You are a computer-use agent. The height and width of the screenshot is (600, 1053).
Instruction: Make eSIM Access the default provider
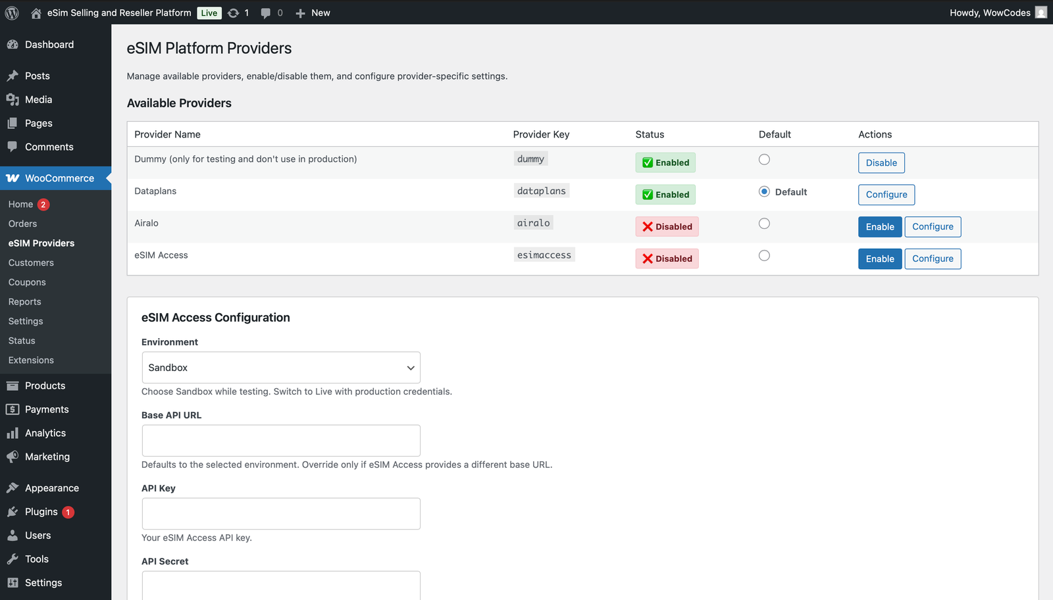point(763,255)
